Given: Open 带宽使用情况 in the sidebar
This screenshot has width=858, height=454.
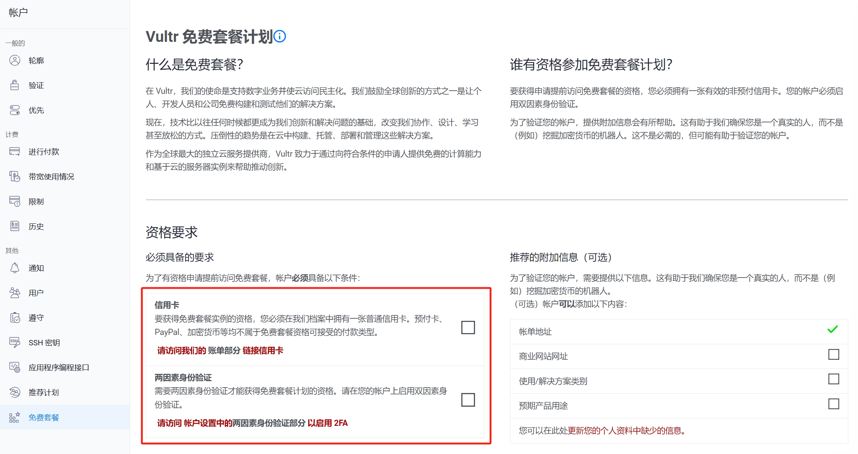Looking at the screenshot, I should [x=65, y=176].
